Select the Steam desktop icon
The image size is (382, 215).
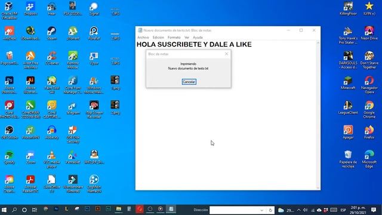pyautogui.click(x=52, y=33)
